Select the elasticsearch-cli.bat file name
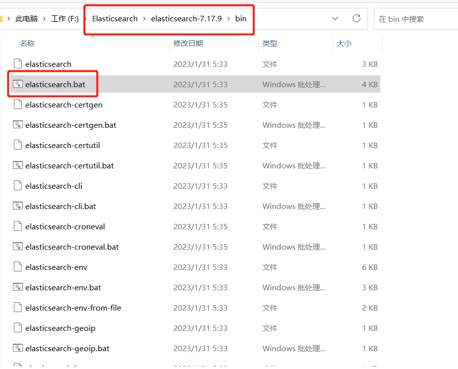 pyautogui.click(x=60, y=206)
